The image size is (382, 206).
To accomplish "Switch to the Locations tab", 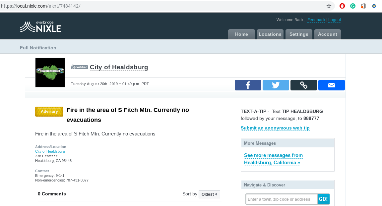I will (x=270, y=34).
